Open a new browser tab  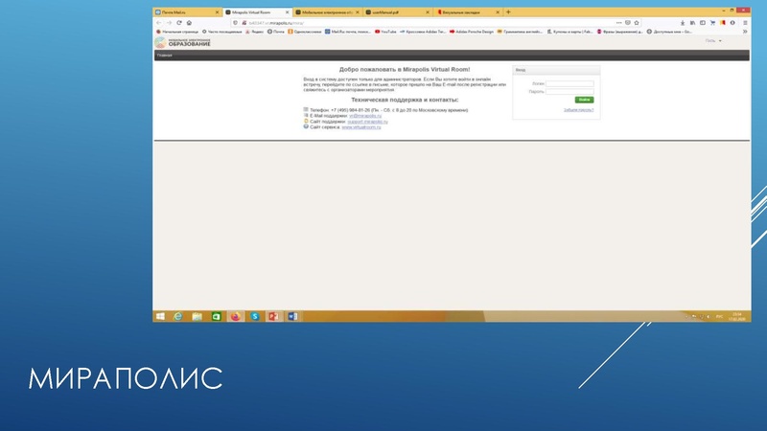pos(508,11)
